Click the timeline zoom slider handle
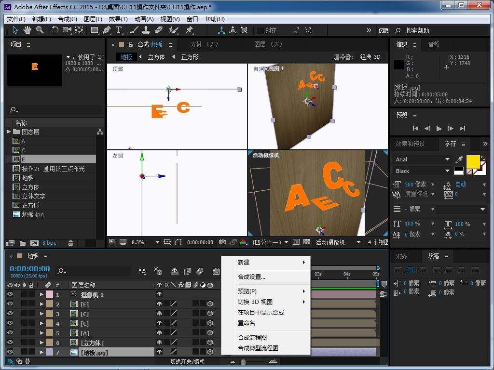This screenshot has width=494, height=370. click(243, 362)
